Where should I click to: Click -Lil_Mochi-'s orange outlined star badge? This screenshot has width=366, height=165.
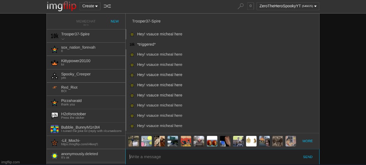[54, 143]
